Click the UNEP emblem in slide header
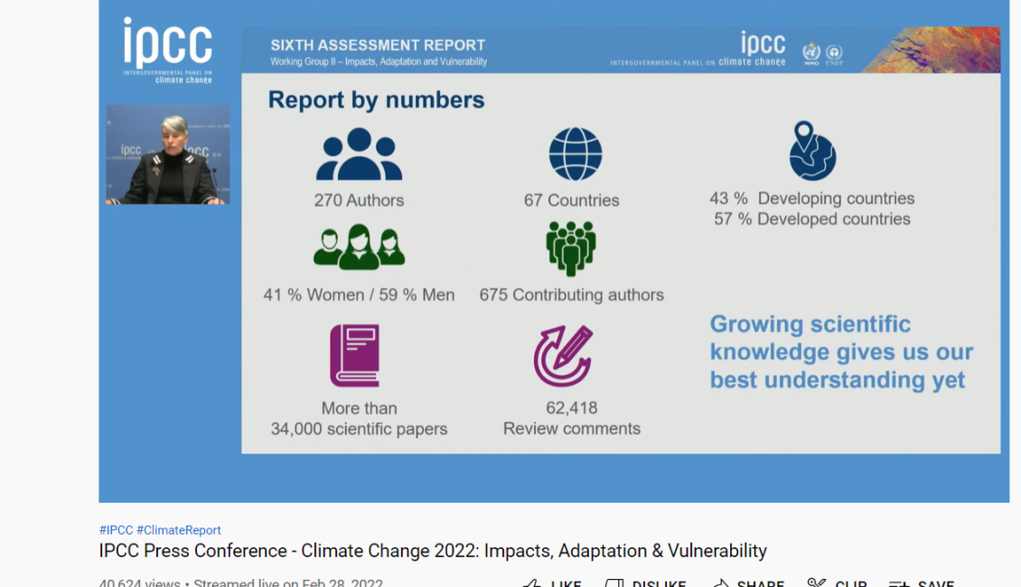1021x587 pixels. (x=834, y=54)
